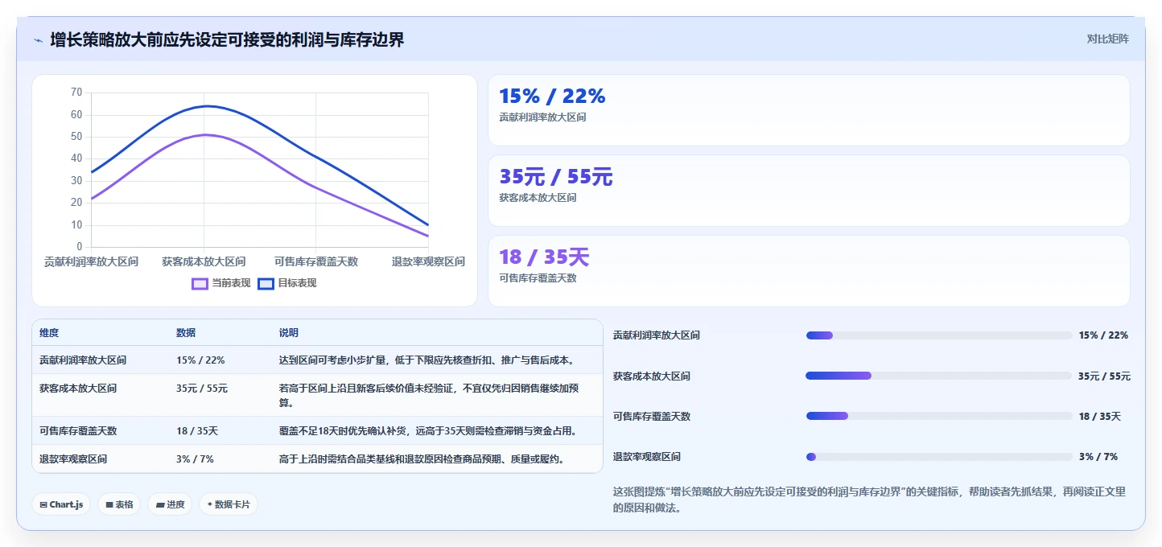This screenshot has height=547, width=1162.
Task: Click the 表格 tag chip
Action: pyautogui.click(x=120, y=504)
